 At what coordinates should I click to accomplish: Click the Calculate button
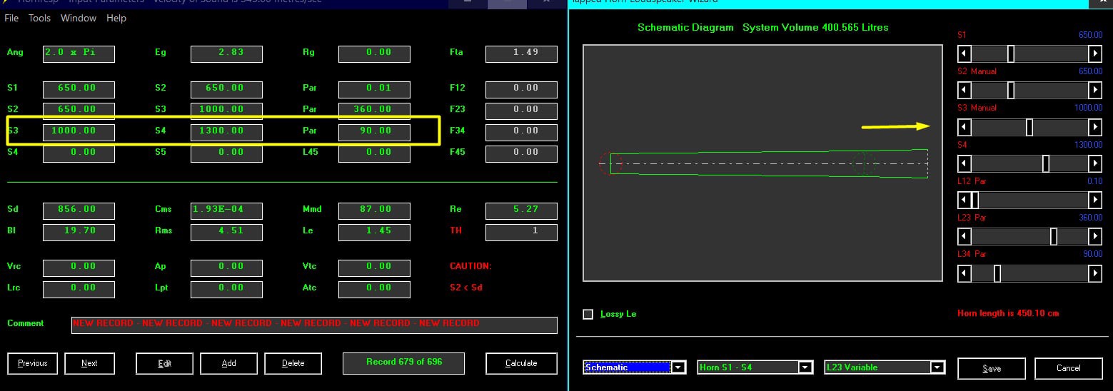click(521, 363)
